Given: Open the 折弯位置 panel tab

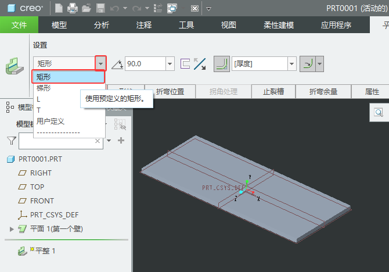Looking at the screenshot, I should 170,92.
